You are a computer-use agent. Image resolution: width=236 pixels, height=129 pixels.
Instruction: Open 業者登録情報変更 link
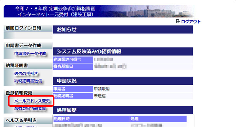(x=30, y=108)
